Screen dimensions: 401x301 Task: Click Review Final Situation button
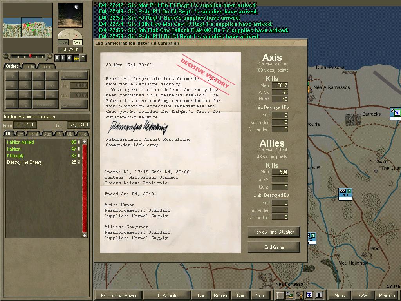pos(274,232)
